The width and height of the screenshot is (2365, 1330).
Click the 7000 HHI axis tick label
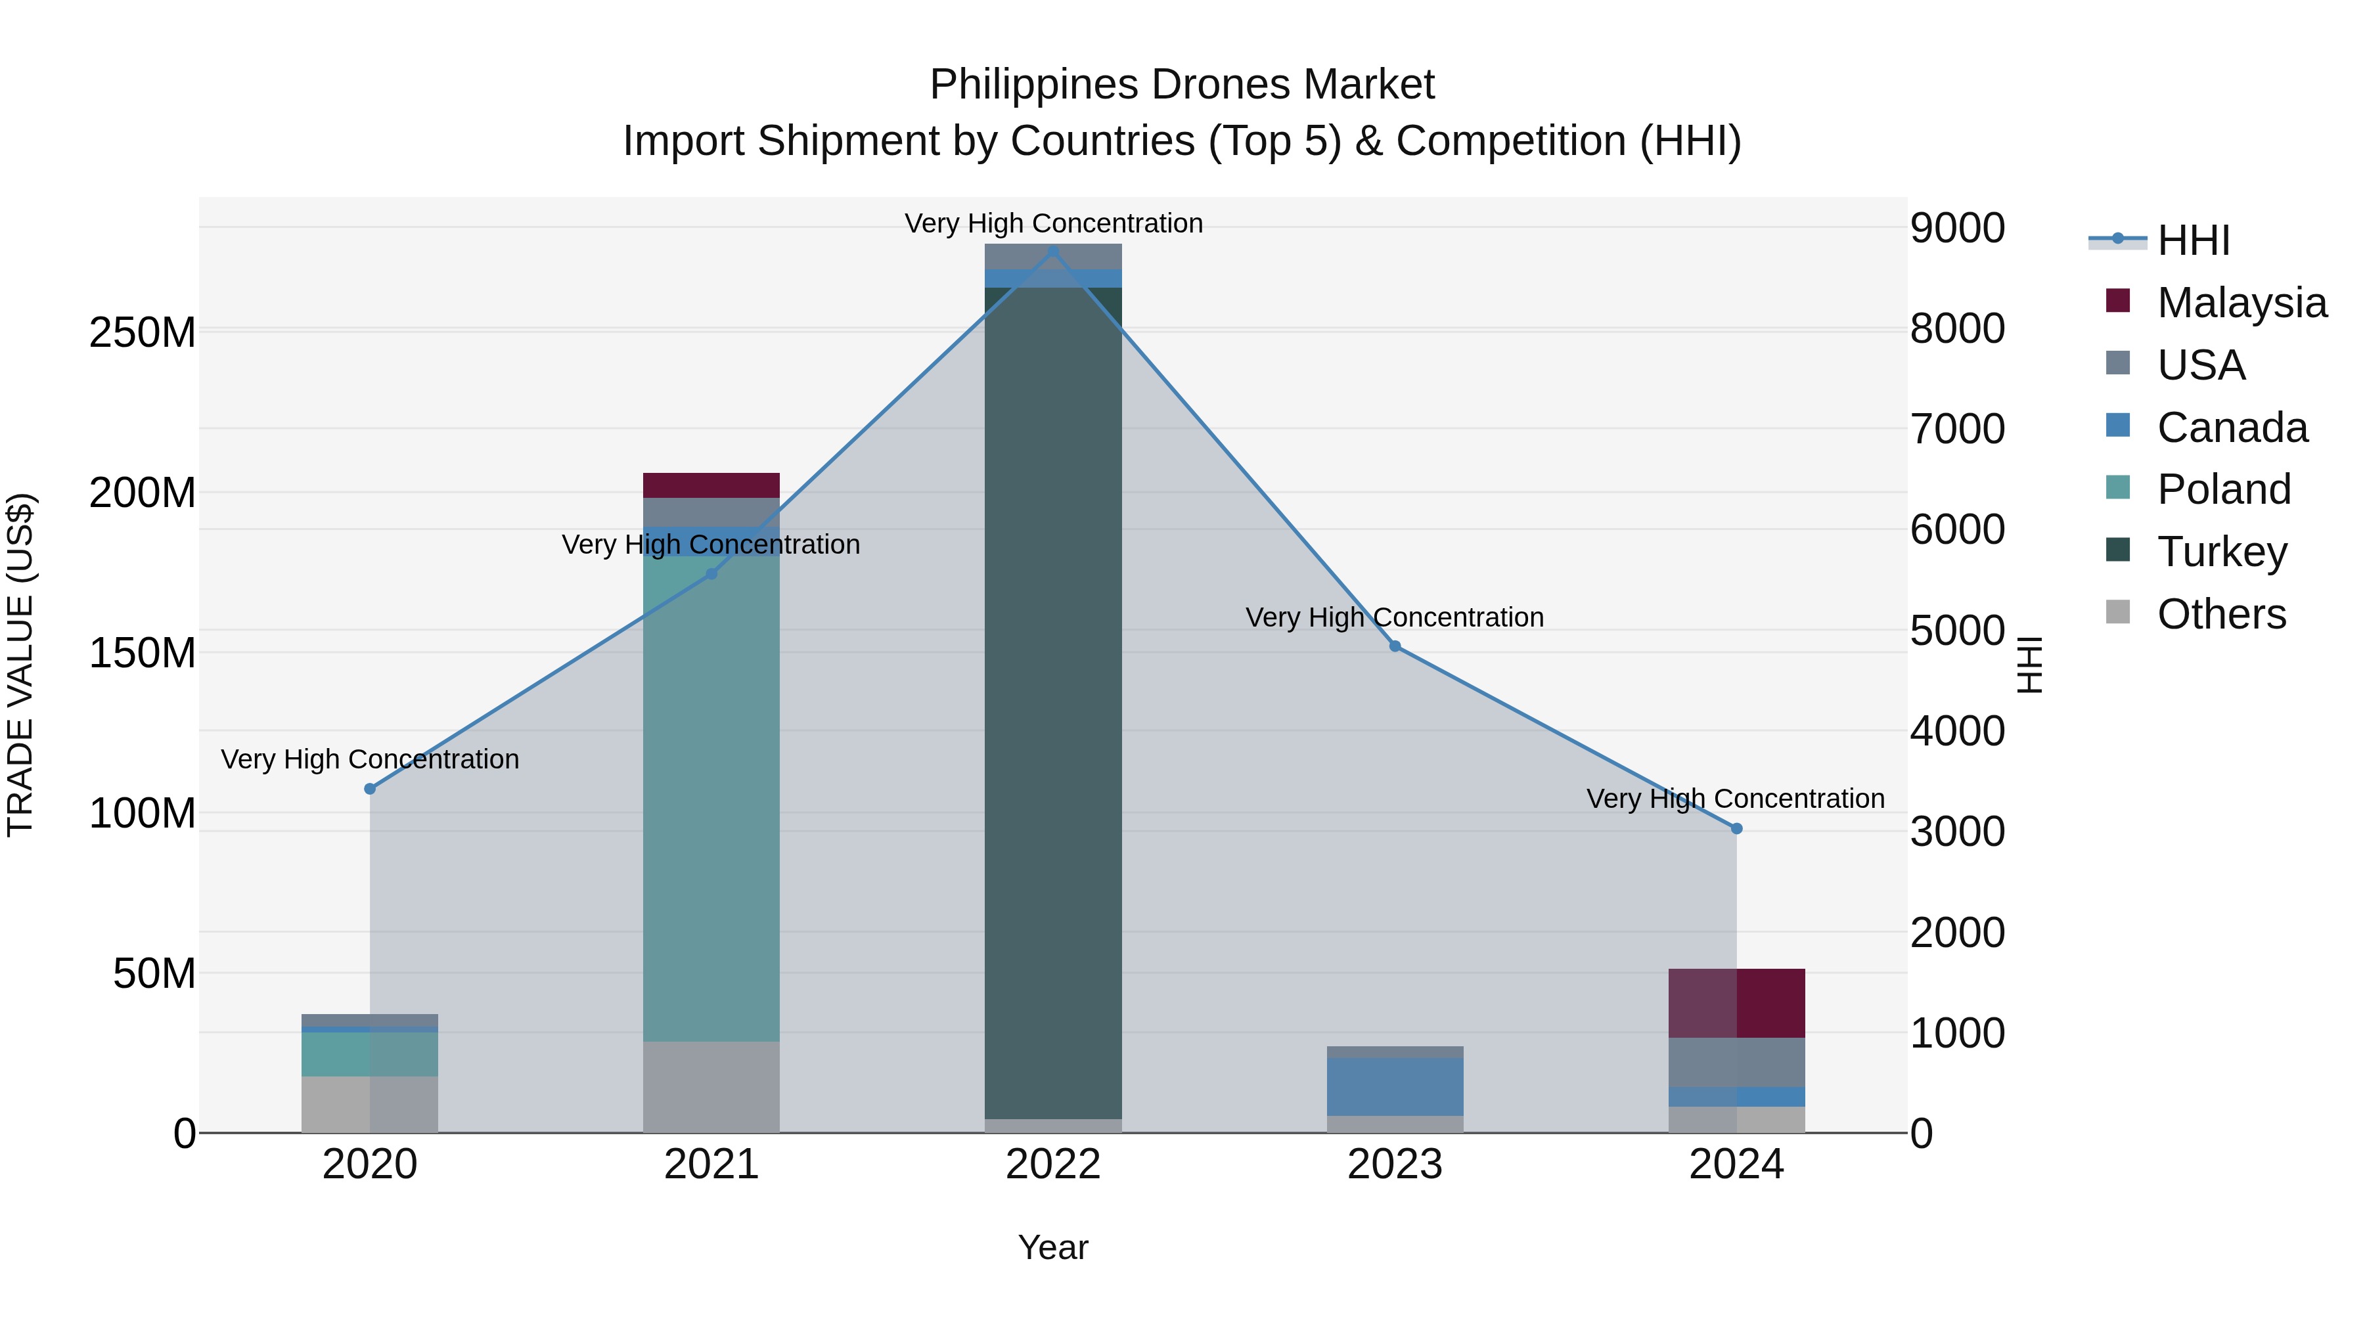(x=1958, y=429)
